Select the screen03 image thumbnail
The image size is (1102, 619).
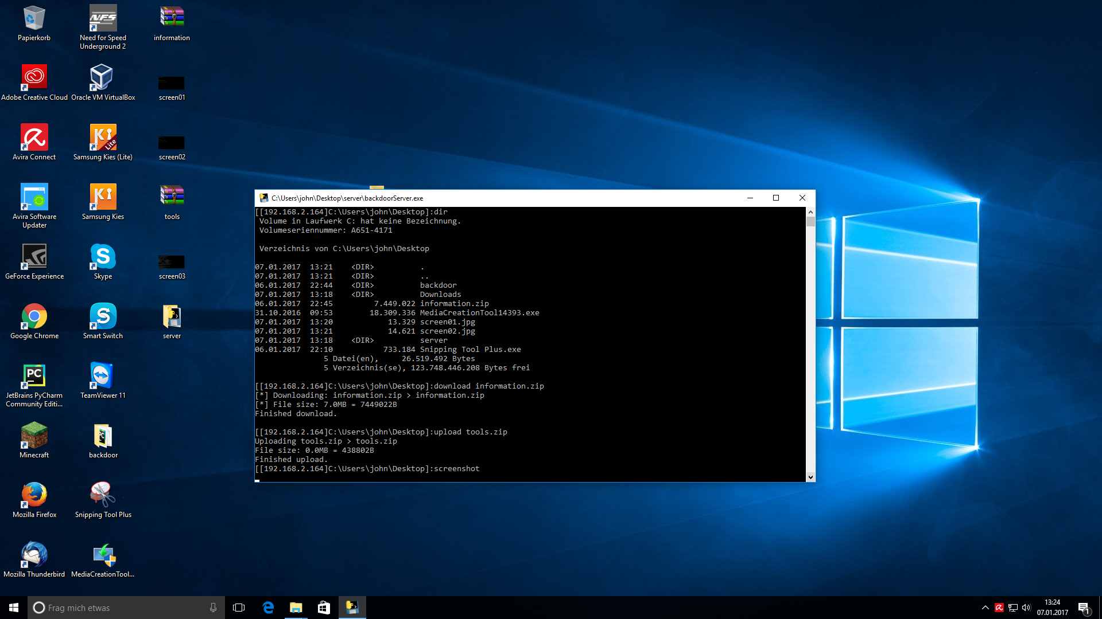(x=172, y=262)
